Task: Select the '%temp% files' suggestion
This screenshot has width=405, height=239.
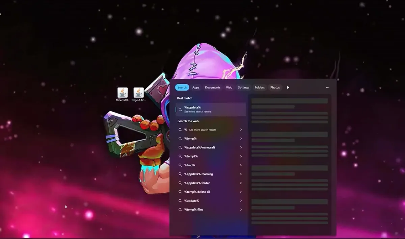Action: 211,210
